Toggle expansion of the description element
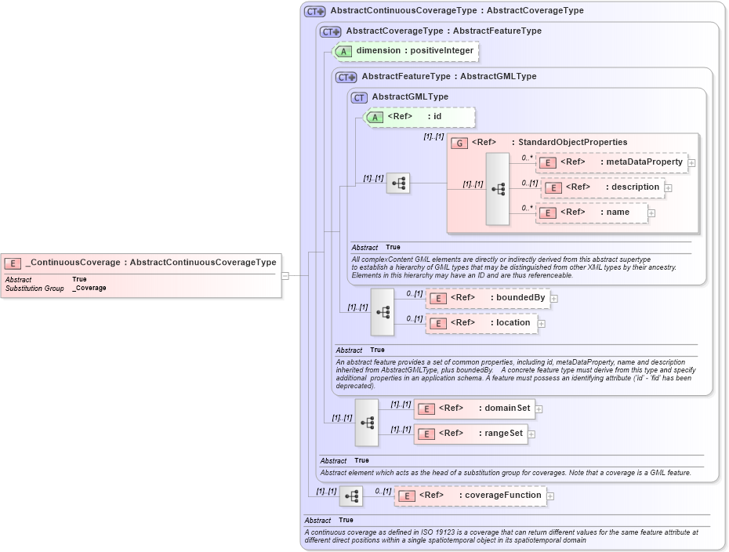The image size is (729, 552). tap(668, 187)
